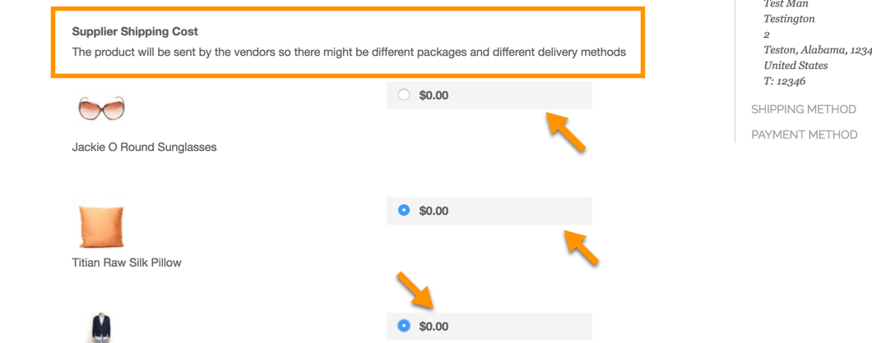Click the Jackie O sunglasses product image
The image size is (872, 343).
coord(101,108)
